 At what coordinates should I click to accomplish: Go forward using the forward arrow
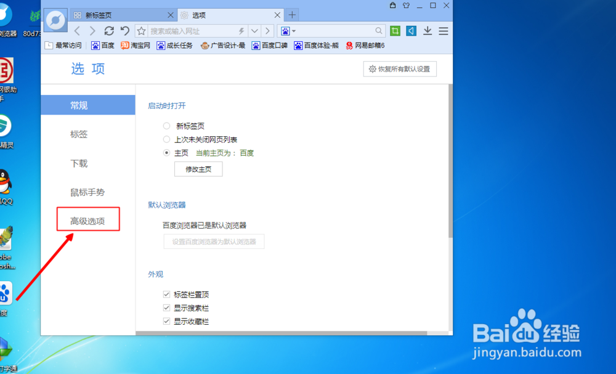click(92, 31)
